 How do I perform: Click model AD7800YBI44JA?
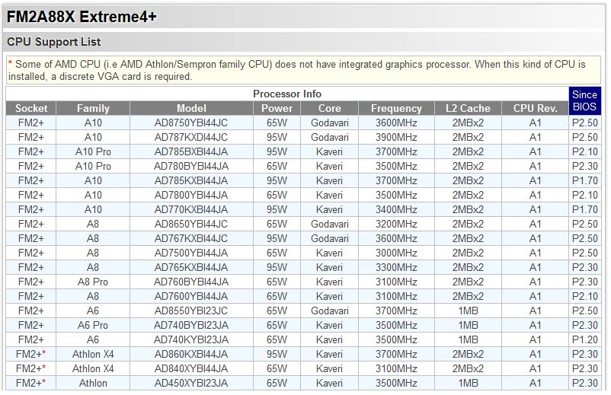tap(191, 195)
